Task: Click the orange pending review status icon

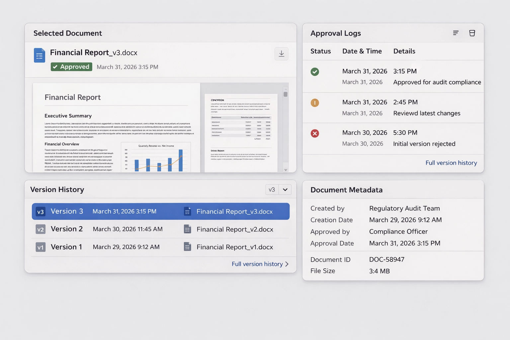Action: [315, 103]
